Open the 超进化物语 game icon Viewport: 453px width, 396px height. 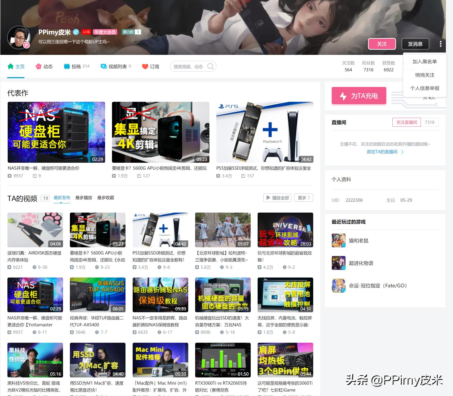pos(339,263)
